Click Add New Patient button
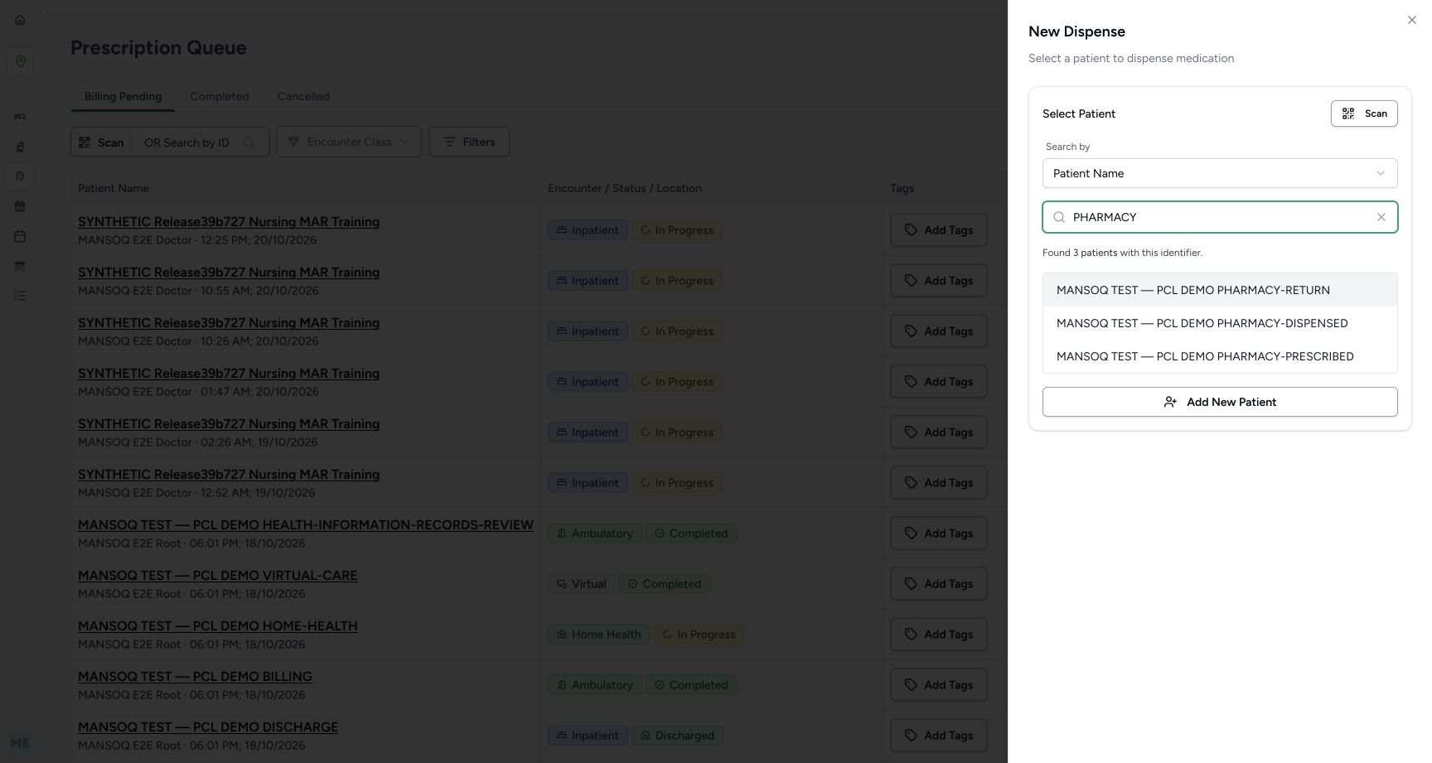Viewport: 1432px width, 763px height. pyautogui.click(x=1220, y=402)
